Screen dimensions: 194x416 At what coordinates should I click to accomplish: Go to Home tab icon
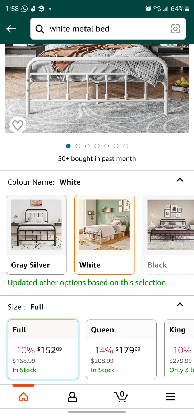point(23,397)
